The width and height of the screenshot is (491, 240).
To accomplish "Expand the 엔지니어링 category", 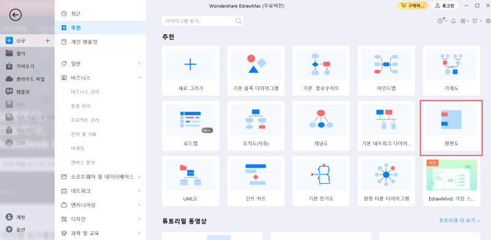I will (x=100, y=205).
